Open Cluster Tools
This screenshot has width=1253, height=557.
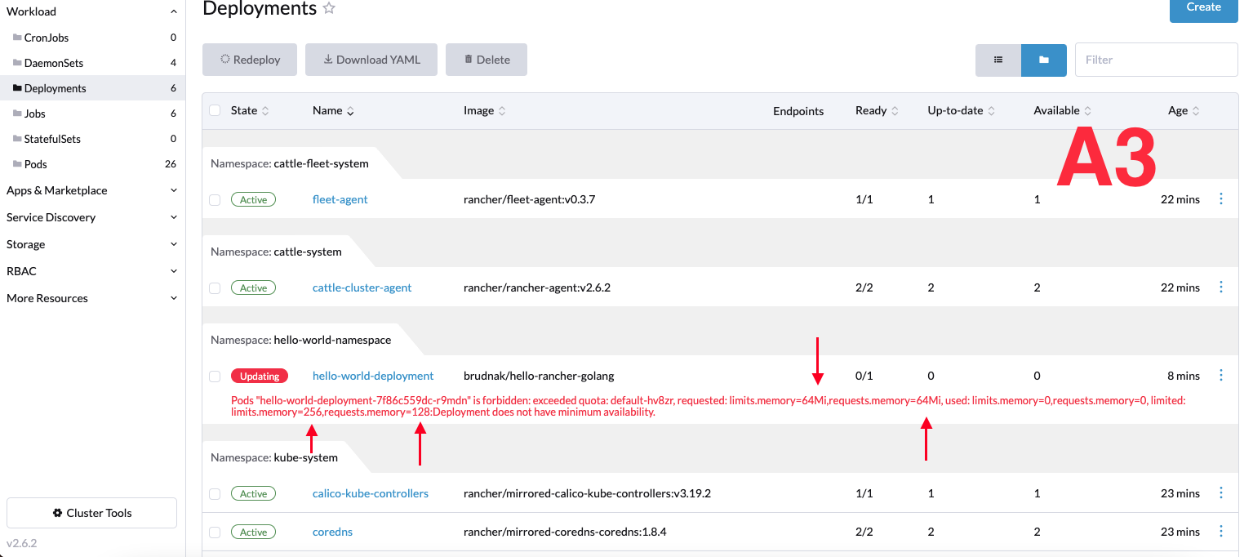91,512
